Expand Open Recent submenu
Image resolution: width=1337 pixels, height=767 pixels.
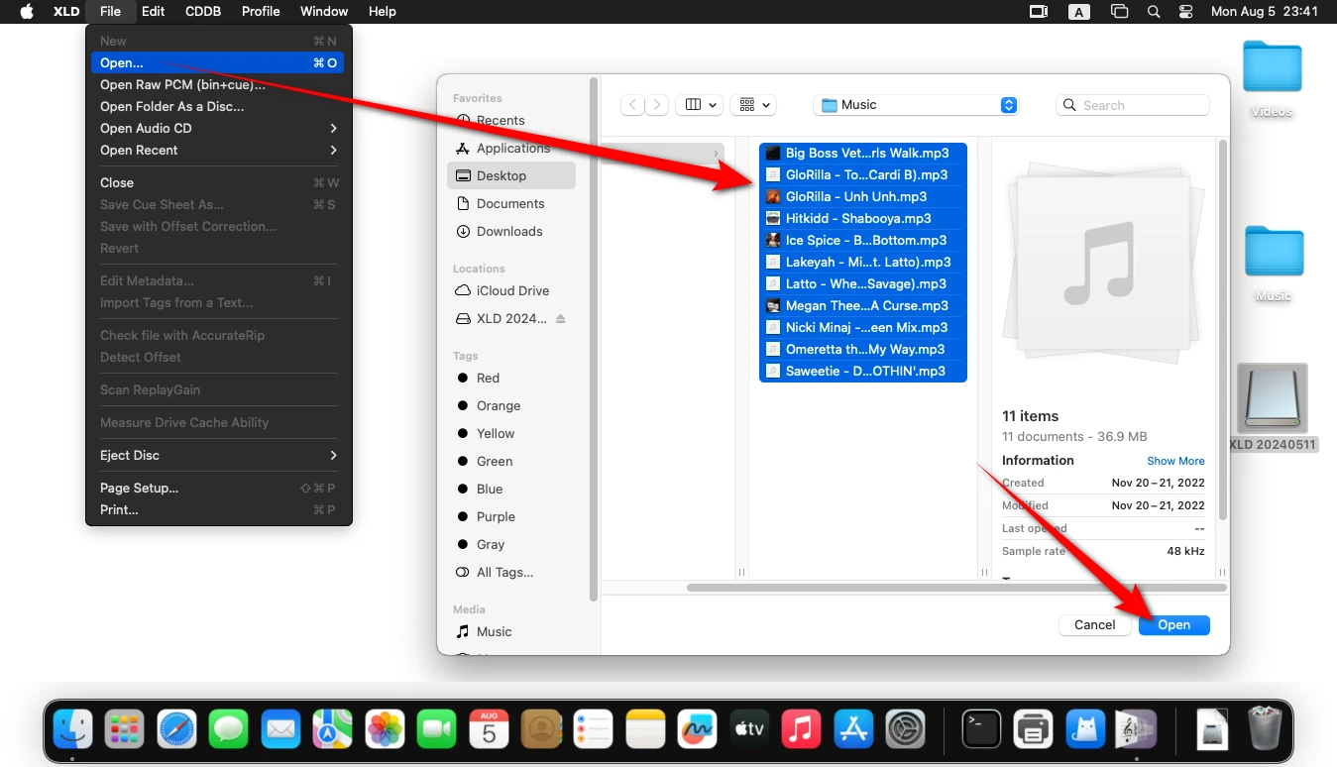click(219, 151)
